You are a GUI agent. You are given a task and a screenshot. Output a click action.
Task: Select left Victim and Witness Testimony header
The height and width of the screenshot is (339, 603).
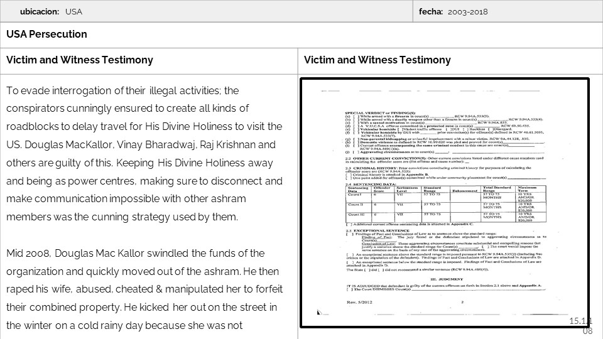tap(80, 60)
